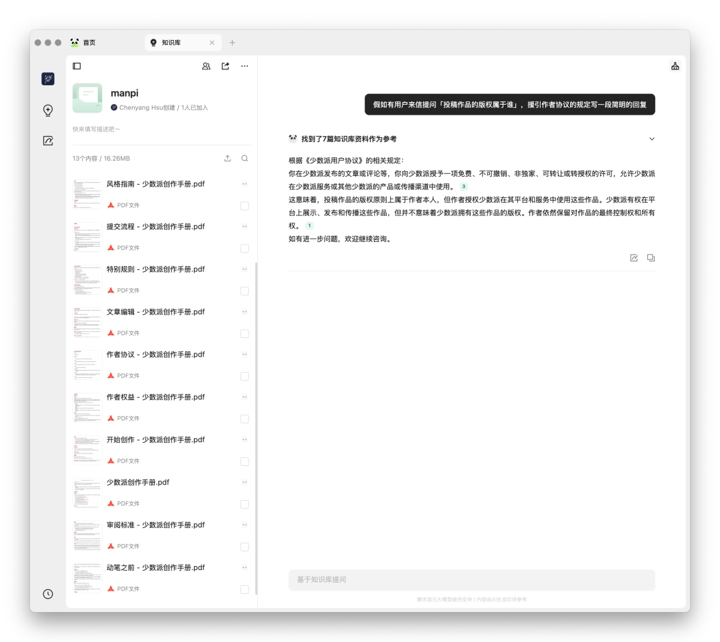Open 特别规则 - 少数派创作手册.pdf file name
The width and height of the screenshot is (720, 642).
[155, 269]
